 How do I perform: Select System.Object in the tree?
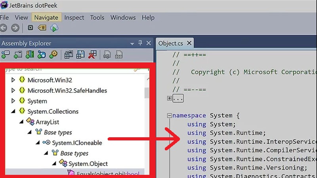point(88,164)
